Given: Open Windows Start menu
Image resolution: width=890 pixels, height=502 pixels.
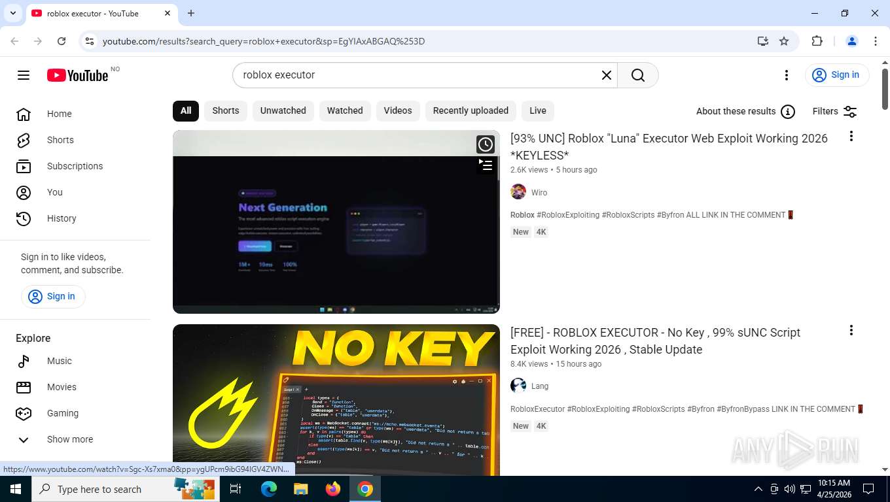Looking at the screenshot, I should [16, 489].
